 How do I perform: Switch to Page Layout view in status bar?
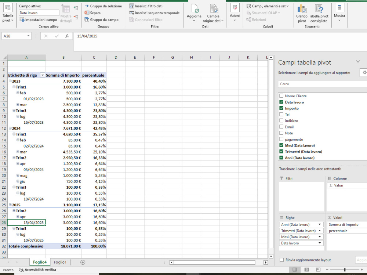pyautogui.click(x=306, y=269)
